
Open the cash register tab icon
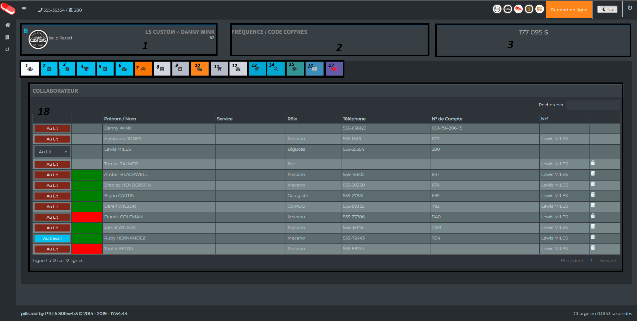coord(238,69)
